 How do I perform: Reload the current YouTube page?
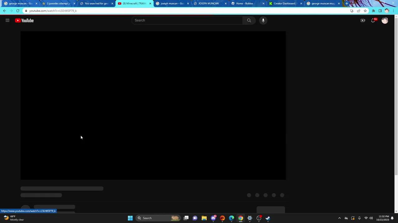click(x=18, y=11)
